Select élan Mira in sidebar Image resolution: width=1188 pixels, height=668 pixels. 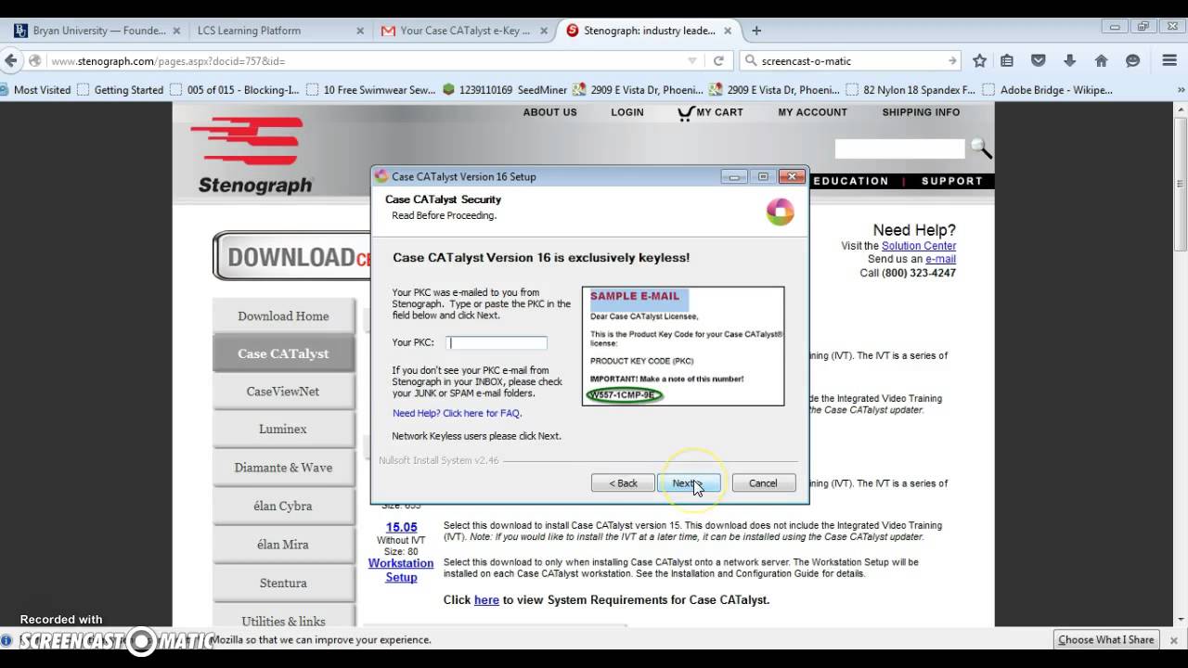pyautogui.click(x=283, y=545)
